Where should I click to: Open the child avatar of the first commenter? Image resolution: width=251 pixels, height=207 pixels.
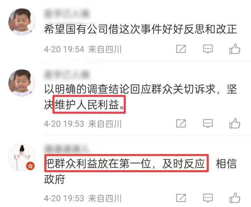coord(22,22)
